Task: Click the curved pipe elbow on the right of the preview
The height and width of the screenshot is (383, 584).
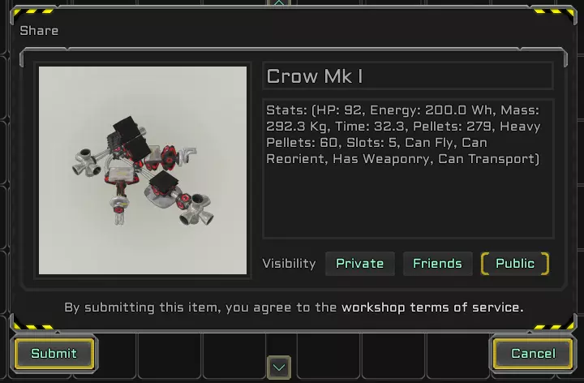Action: click(x=188, y=154)
